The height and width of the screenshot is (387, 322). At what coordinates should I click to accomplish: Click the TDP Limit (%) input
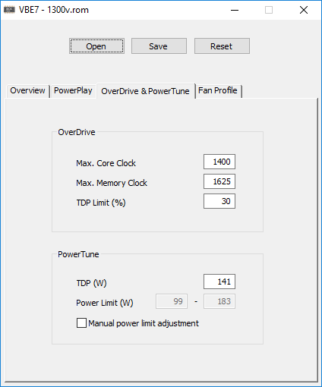219,201
